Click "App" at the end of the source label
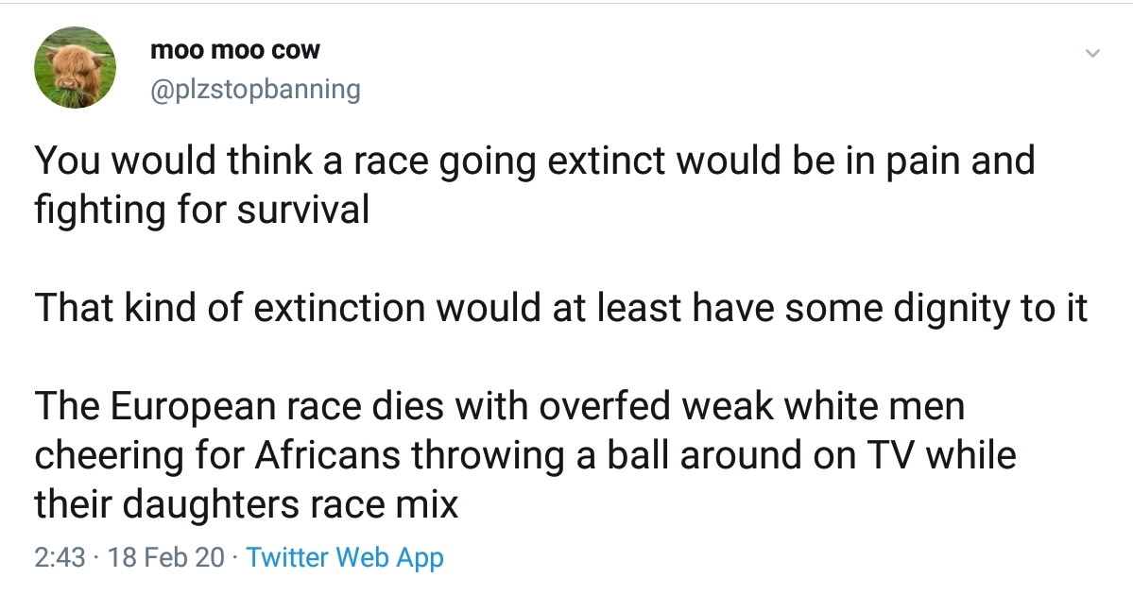The width and height of the screenshot is (1133, 595). (x=420, y=557)
